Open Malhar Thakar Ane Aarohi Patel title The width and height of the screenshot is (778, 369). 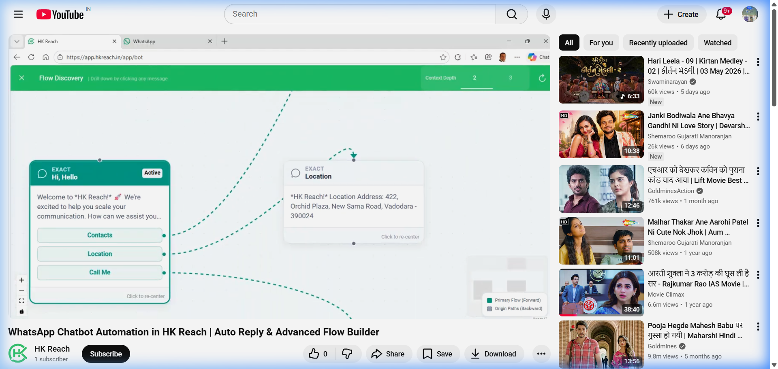tap(698, 227)
